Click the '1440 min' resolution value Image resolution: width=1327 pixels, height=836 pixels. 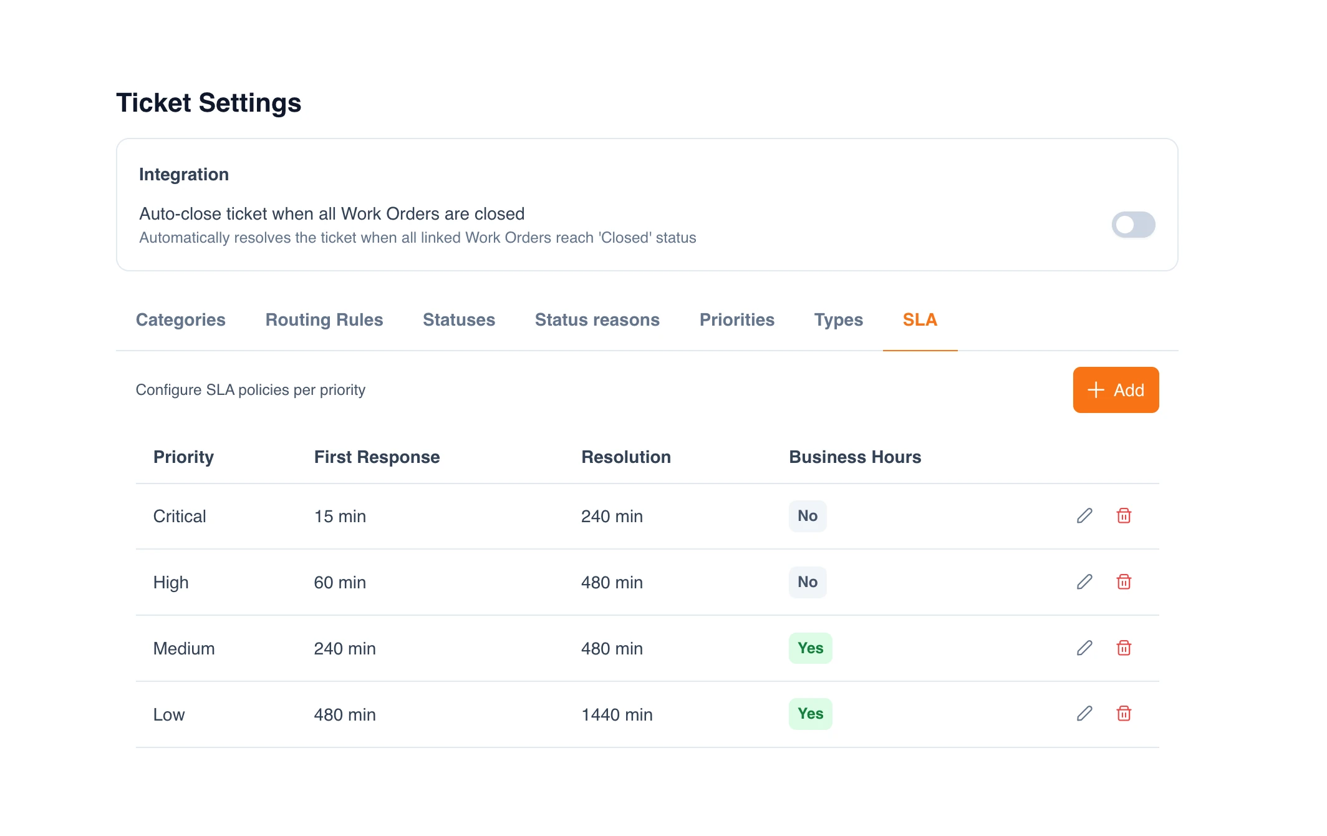(617, 715)
